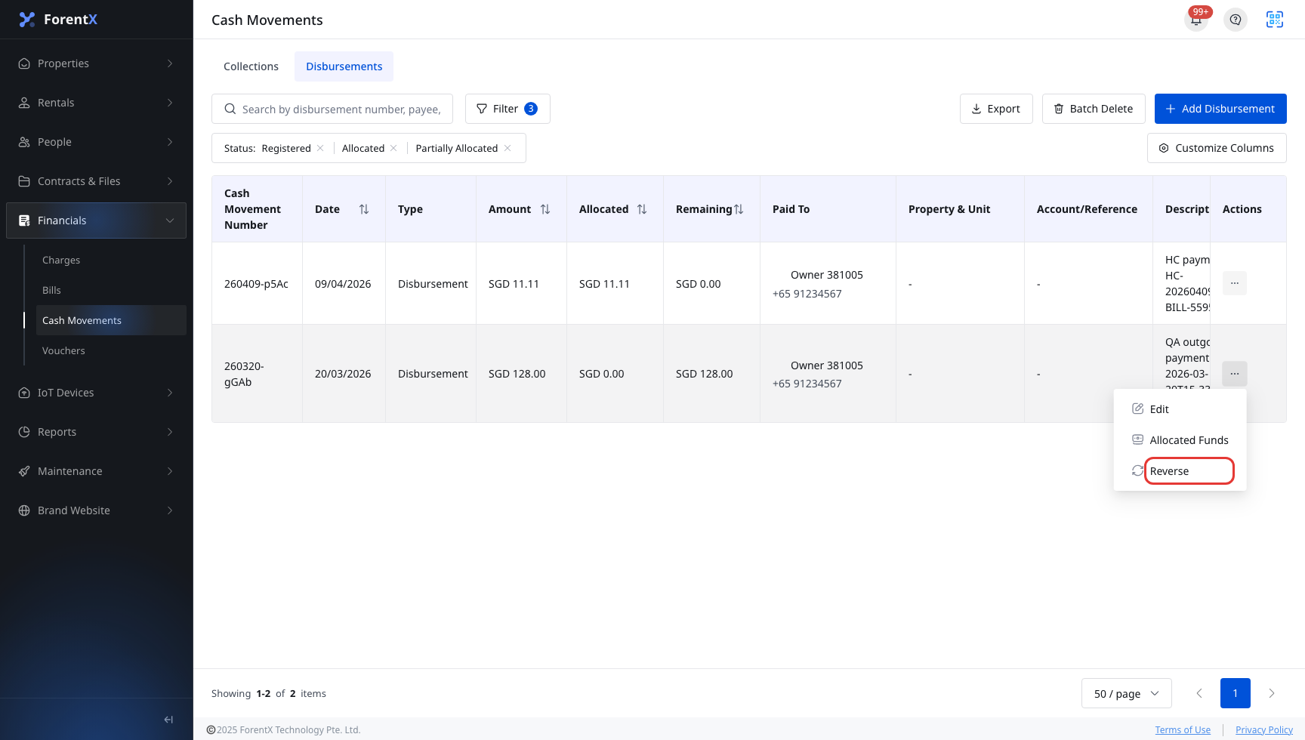
Task: Expand Maintenance sidebar section
Action: [96, 471]
